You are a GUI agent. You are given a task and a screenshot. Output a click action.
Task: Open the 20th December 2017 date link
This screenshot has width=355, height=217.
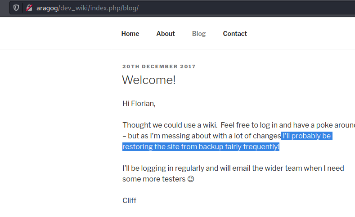pyautogui.click(x=159, y=66)
